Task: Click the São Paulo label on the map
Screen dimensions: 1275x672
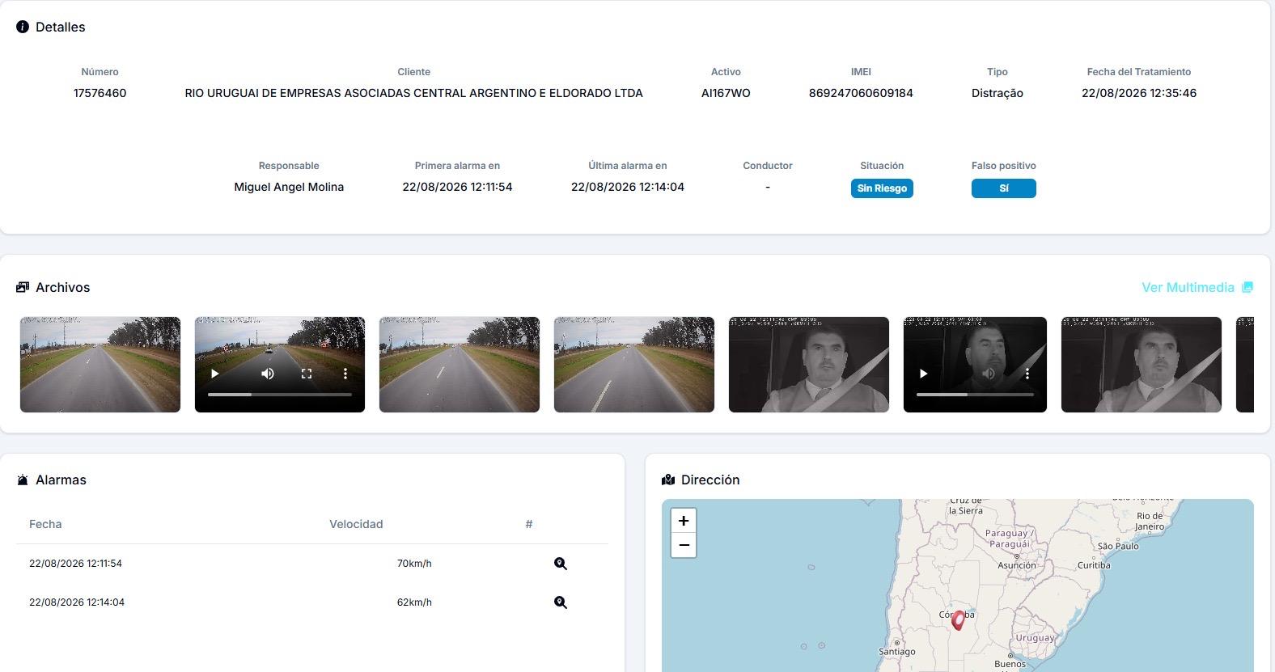Action: click(1118, 546)
